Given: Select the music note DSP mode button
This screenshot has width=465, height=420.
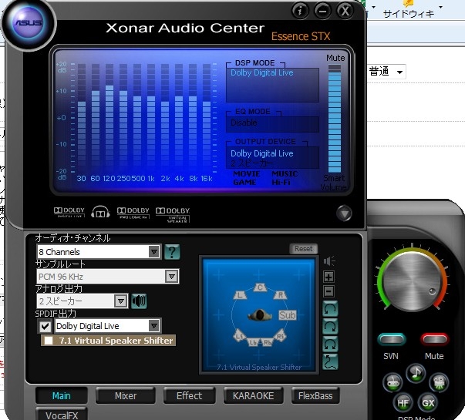Looking at the screenshot, I should [x=415, y=374].
